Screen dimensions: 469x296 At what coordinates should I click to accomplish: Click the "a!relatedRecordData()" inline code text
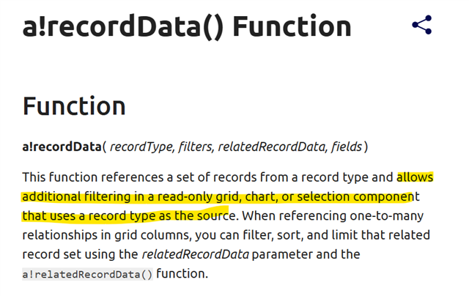(x=87, y=274)
